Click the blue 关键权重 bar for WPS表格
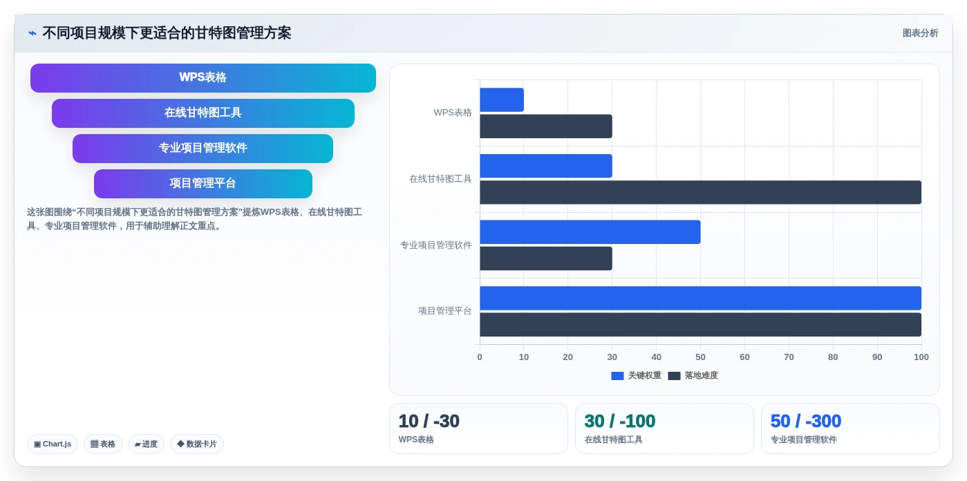The image size is (967, 481). pos(502,100)
